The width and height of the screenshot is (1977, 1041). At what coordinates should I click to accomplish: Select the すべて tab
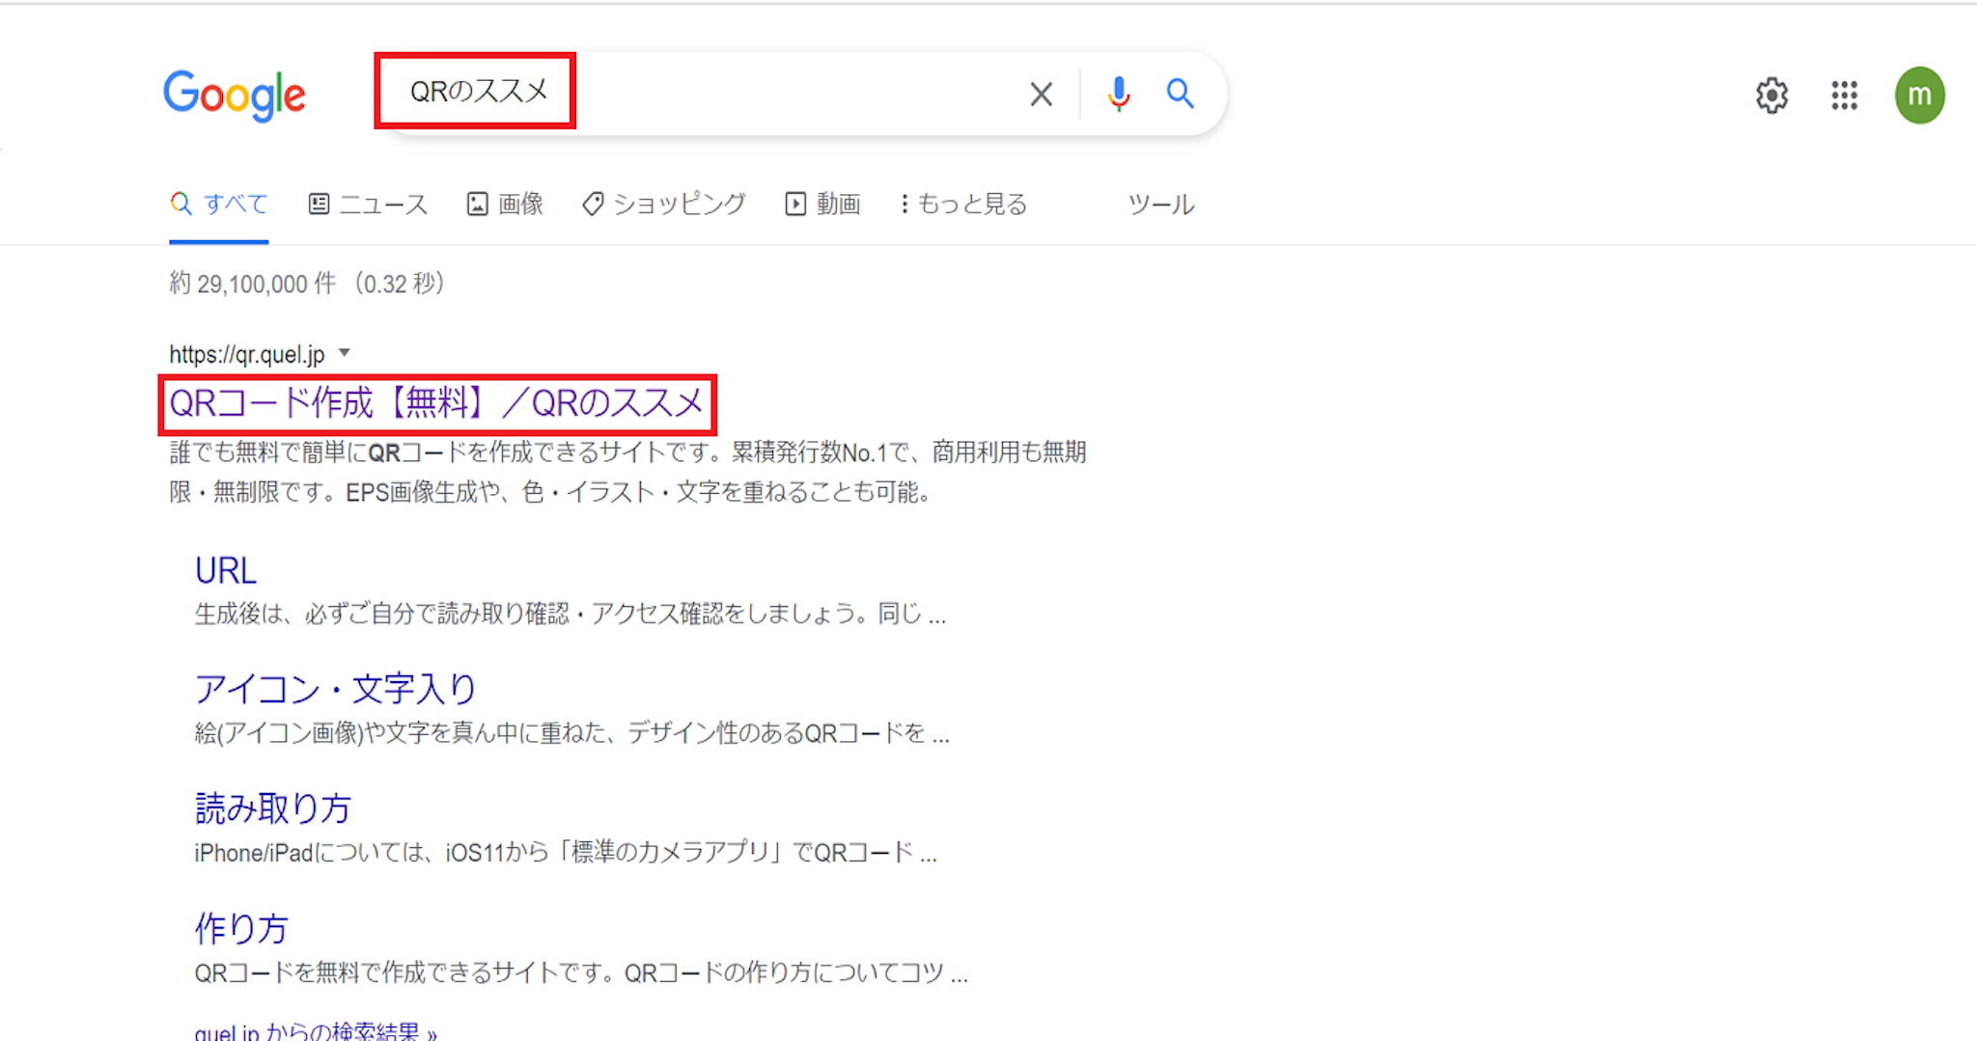220,205
